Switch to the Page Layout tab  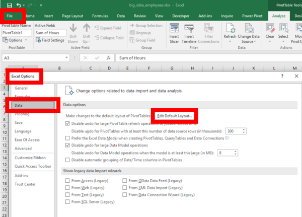pos(72,16)
